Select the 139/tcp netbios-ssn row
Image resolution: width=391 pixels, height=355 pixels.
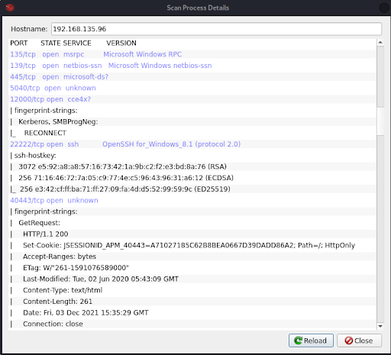[192, 66]
